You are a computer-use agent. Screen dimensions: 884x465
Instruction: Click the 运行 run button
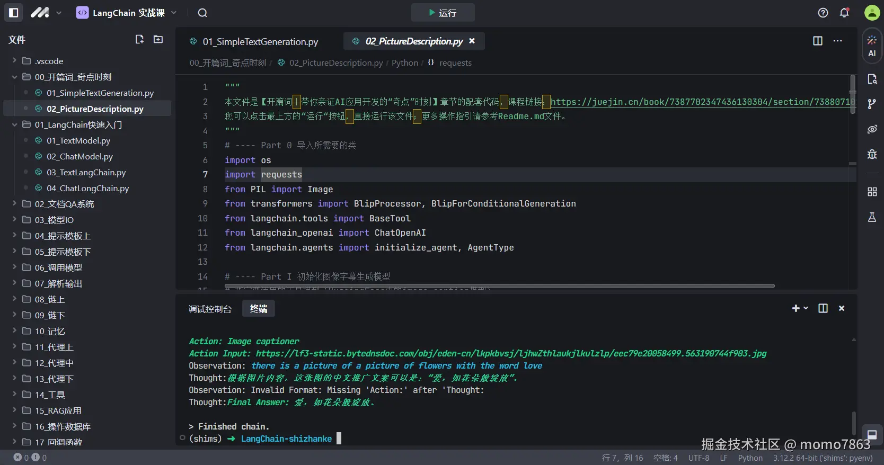point(443,13)
